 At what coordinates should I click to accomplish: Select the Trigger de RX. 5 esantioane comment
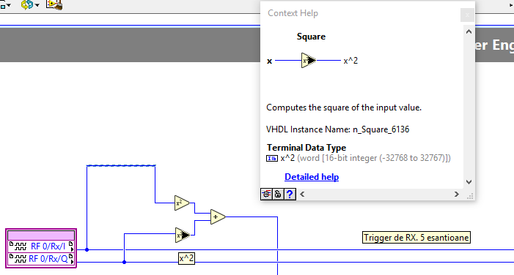pos(416,238)
